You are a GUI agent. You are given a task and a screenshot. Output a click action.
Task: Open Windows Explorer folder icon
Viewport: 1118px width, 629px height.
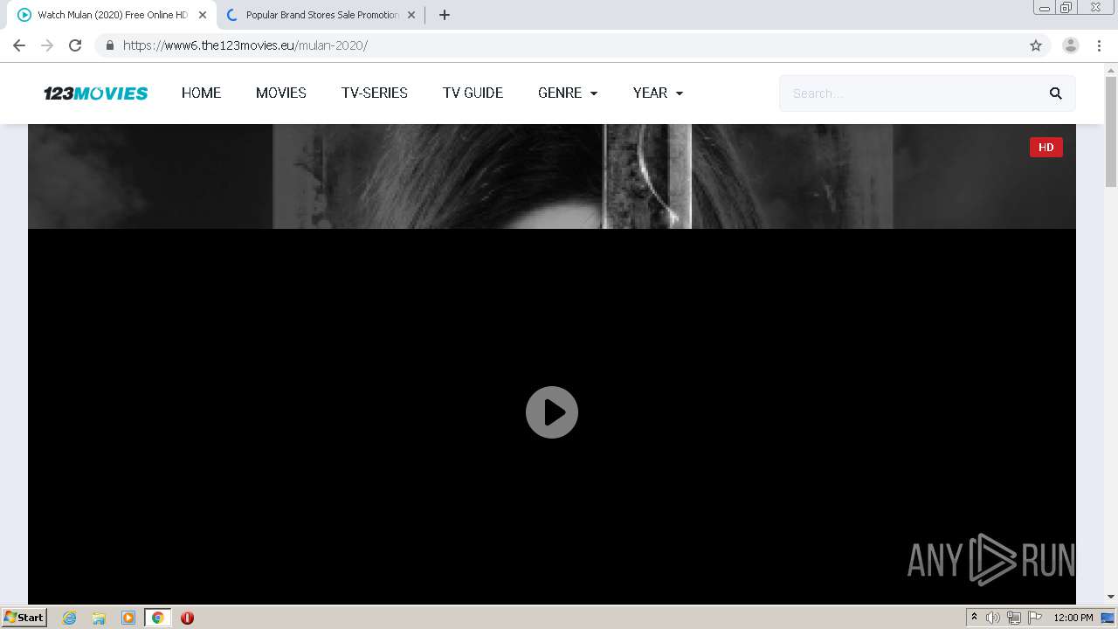tap(99, 618)
